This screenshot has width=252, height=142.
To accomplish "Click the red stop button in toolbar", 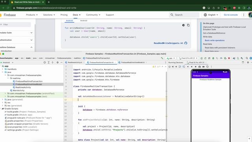I will coord(229,58).
